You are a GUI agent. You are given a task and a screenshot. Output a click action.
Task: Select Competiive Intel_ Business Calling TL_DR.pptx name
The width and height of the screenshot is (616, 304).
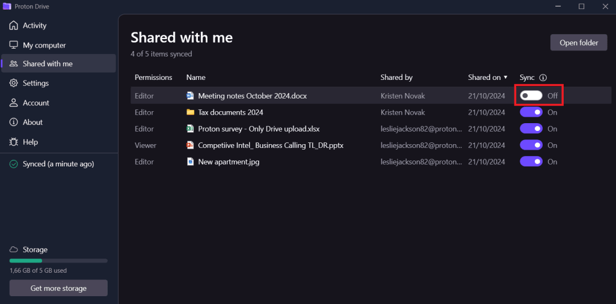click(x=271, y=145)
